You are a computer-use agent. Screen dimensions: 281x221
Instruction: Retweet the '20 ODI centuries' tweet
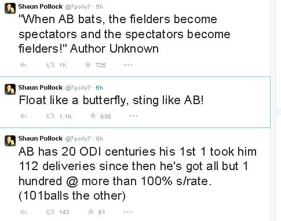(x=50, y=212)
